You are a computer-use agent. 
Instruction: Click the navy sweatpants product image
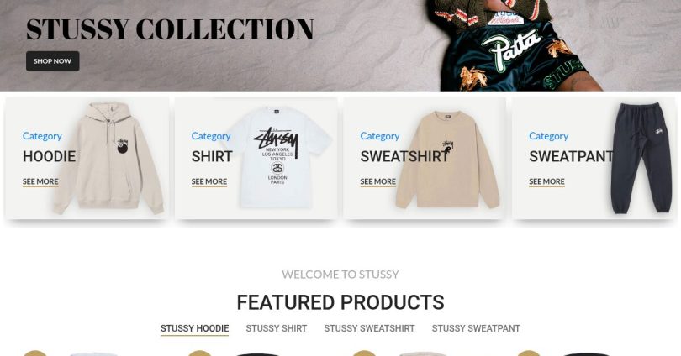point(641,158)
